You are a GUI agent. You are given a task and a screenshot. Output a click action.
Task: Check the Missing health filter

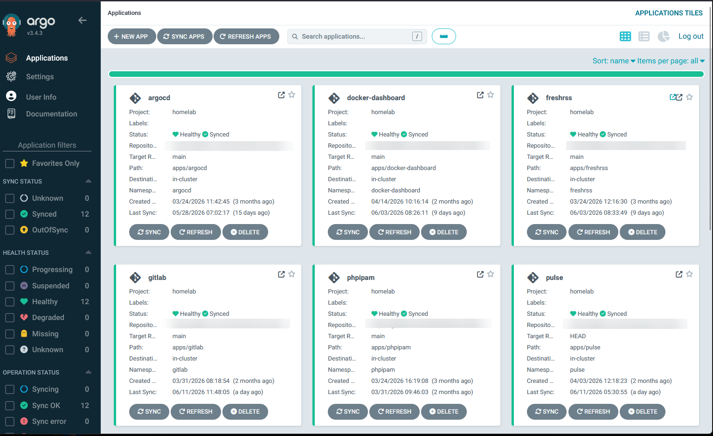[9, 334]
